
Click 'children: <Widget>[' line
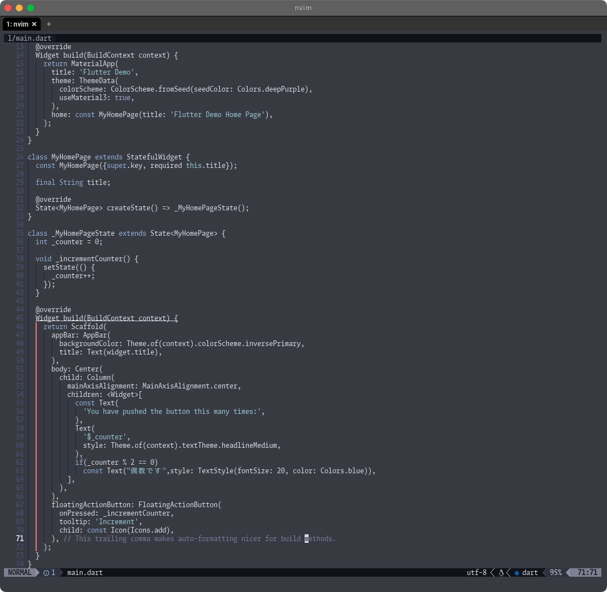(x=105, y=395)
